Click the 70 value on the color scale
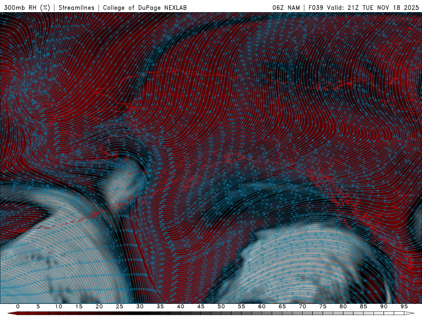 302,307
